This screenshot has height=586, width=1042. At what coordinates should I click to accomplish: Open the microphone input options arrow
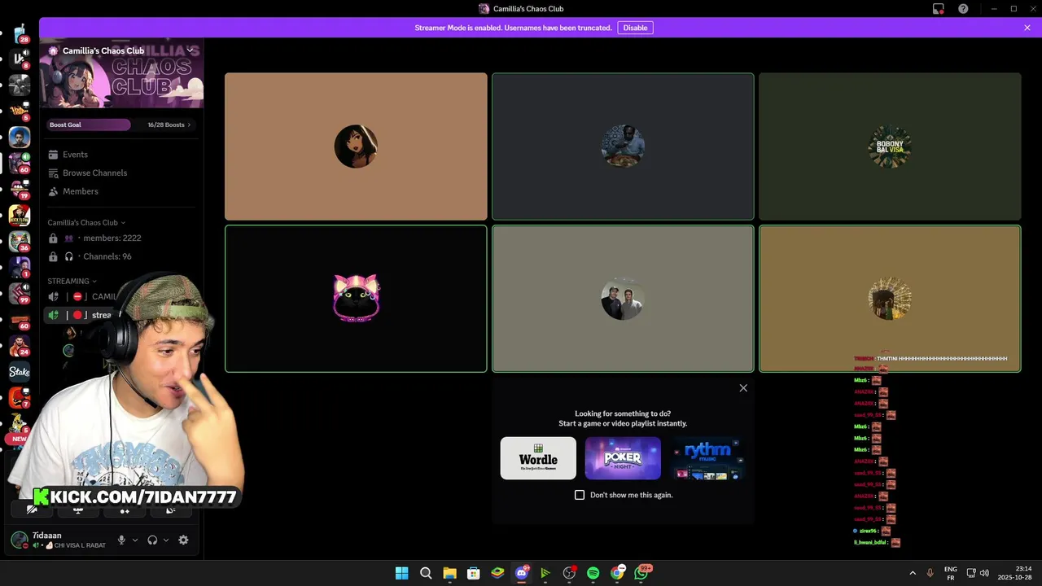click(135, 540)
